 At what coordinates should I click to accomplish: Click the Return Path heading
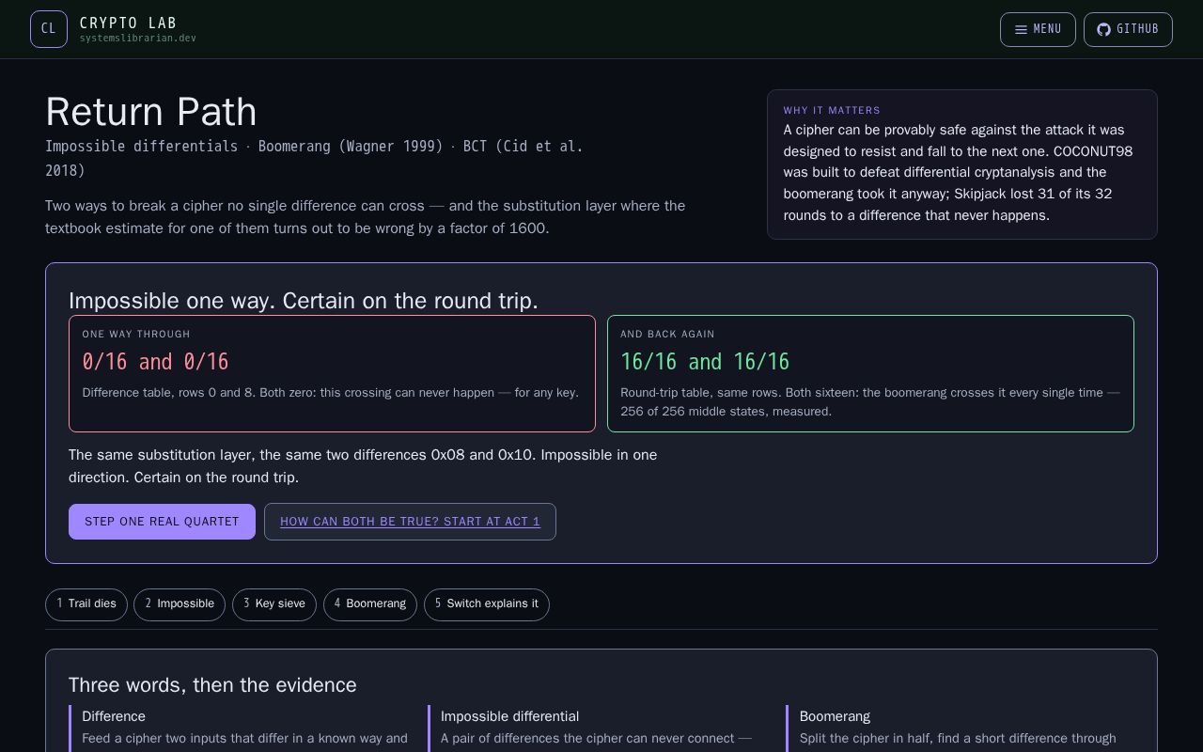151,112
